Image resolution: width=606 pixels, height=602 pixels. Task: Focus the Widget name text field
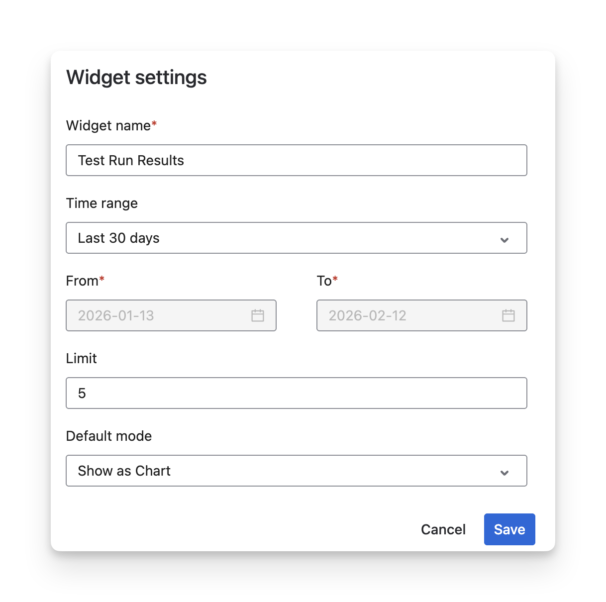pos(297,160)
